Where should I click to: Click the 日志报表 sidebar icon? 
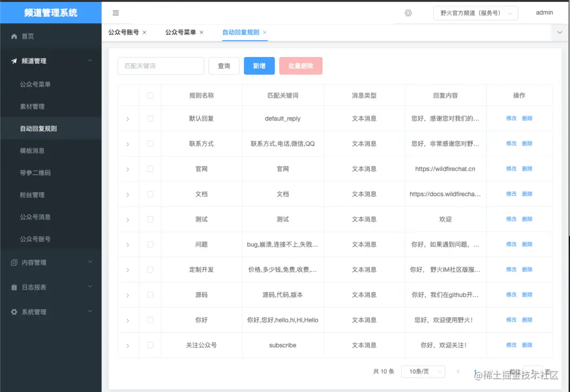tap(14, 286)
